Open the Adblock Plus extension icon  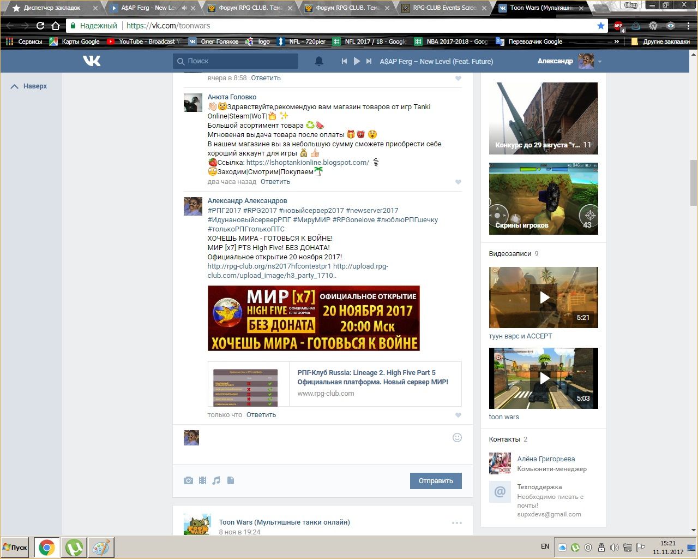(618, 26)
